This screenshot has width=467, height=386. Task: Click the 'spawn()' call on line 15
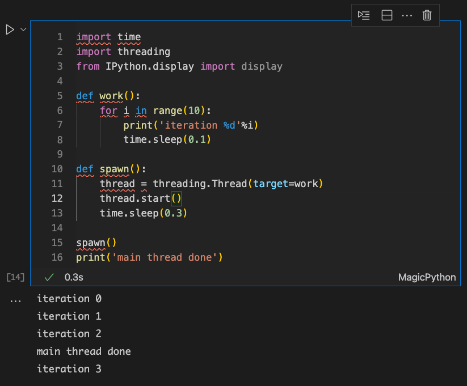click(x=96, y=243)
